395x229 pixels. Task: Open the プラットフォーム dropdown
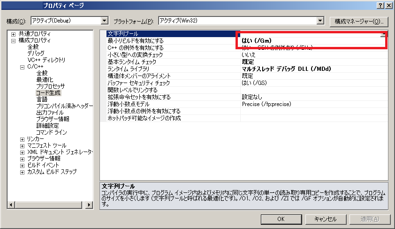click(x=320, y=21)
